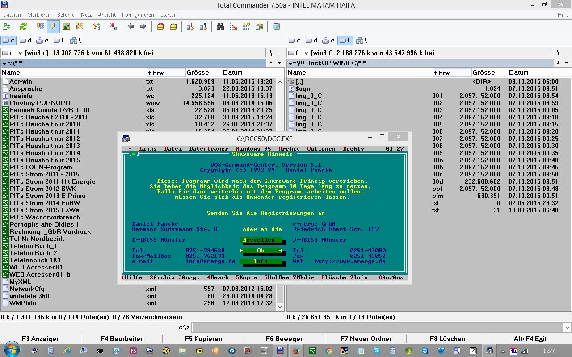Open network neighborhood in left drive bar
Screen dimensions: 572x357
coord(75,41)
